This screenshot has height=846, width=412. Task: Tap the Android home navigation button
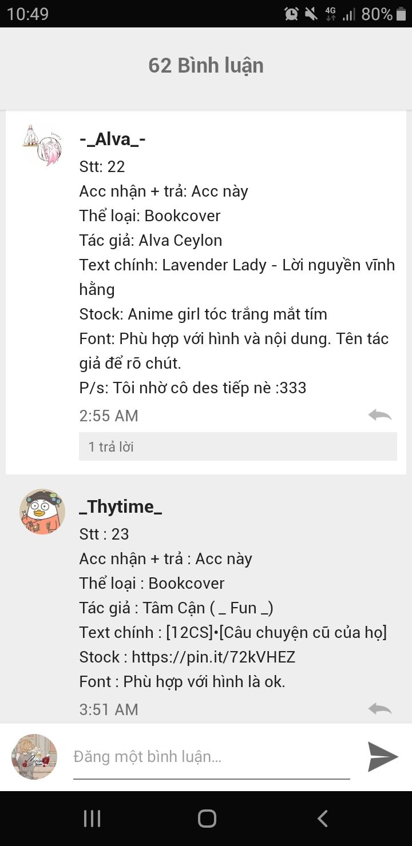coord(207,819)
